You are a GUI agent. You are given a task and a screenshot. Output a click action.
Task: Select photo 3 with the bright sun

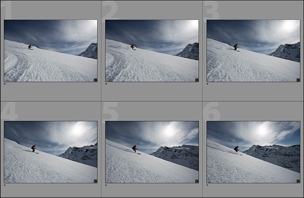tap(253, 51)
